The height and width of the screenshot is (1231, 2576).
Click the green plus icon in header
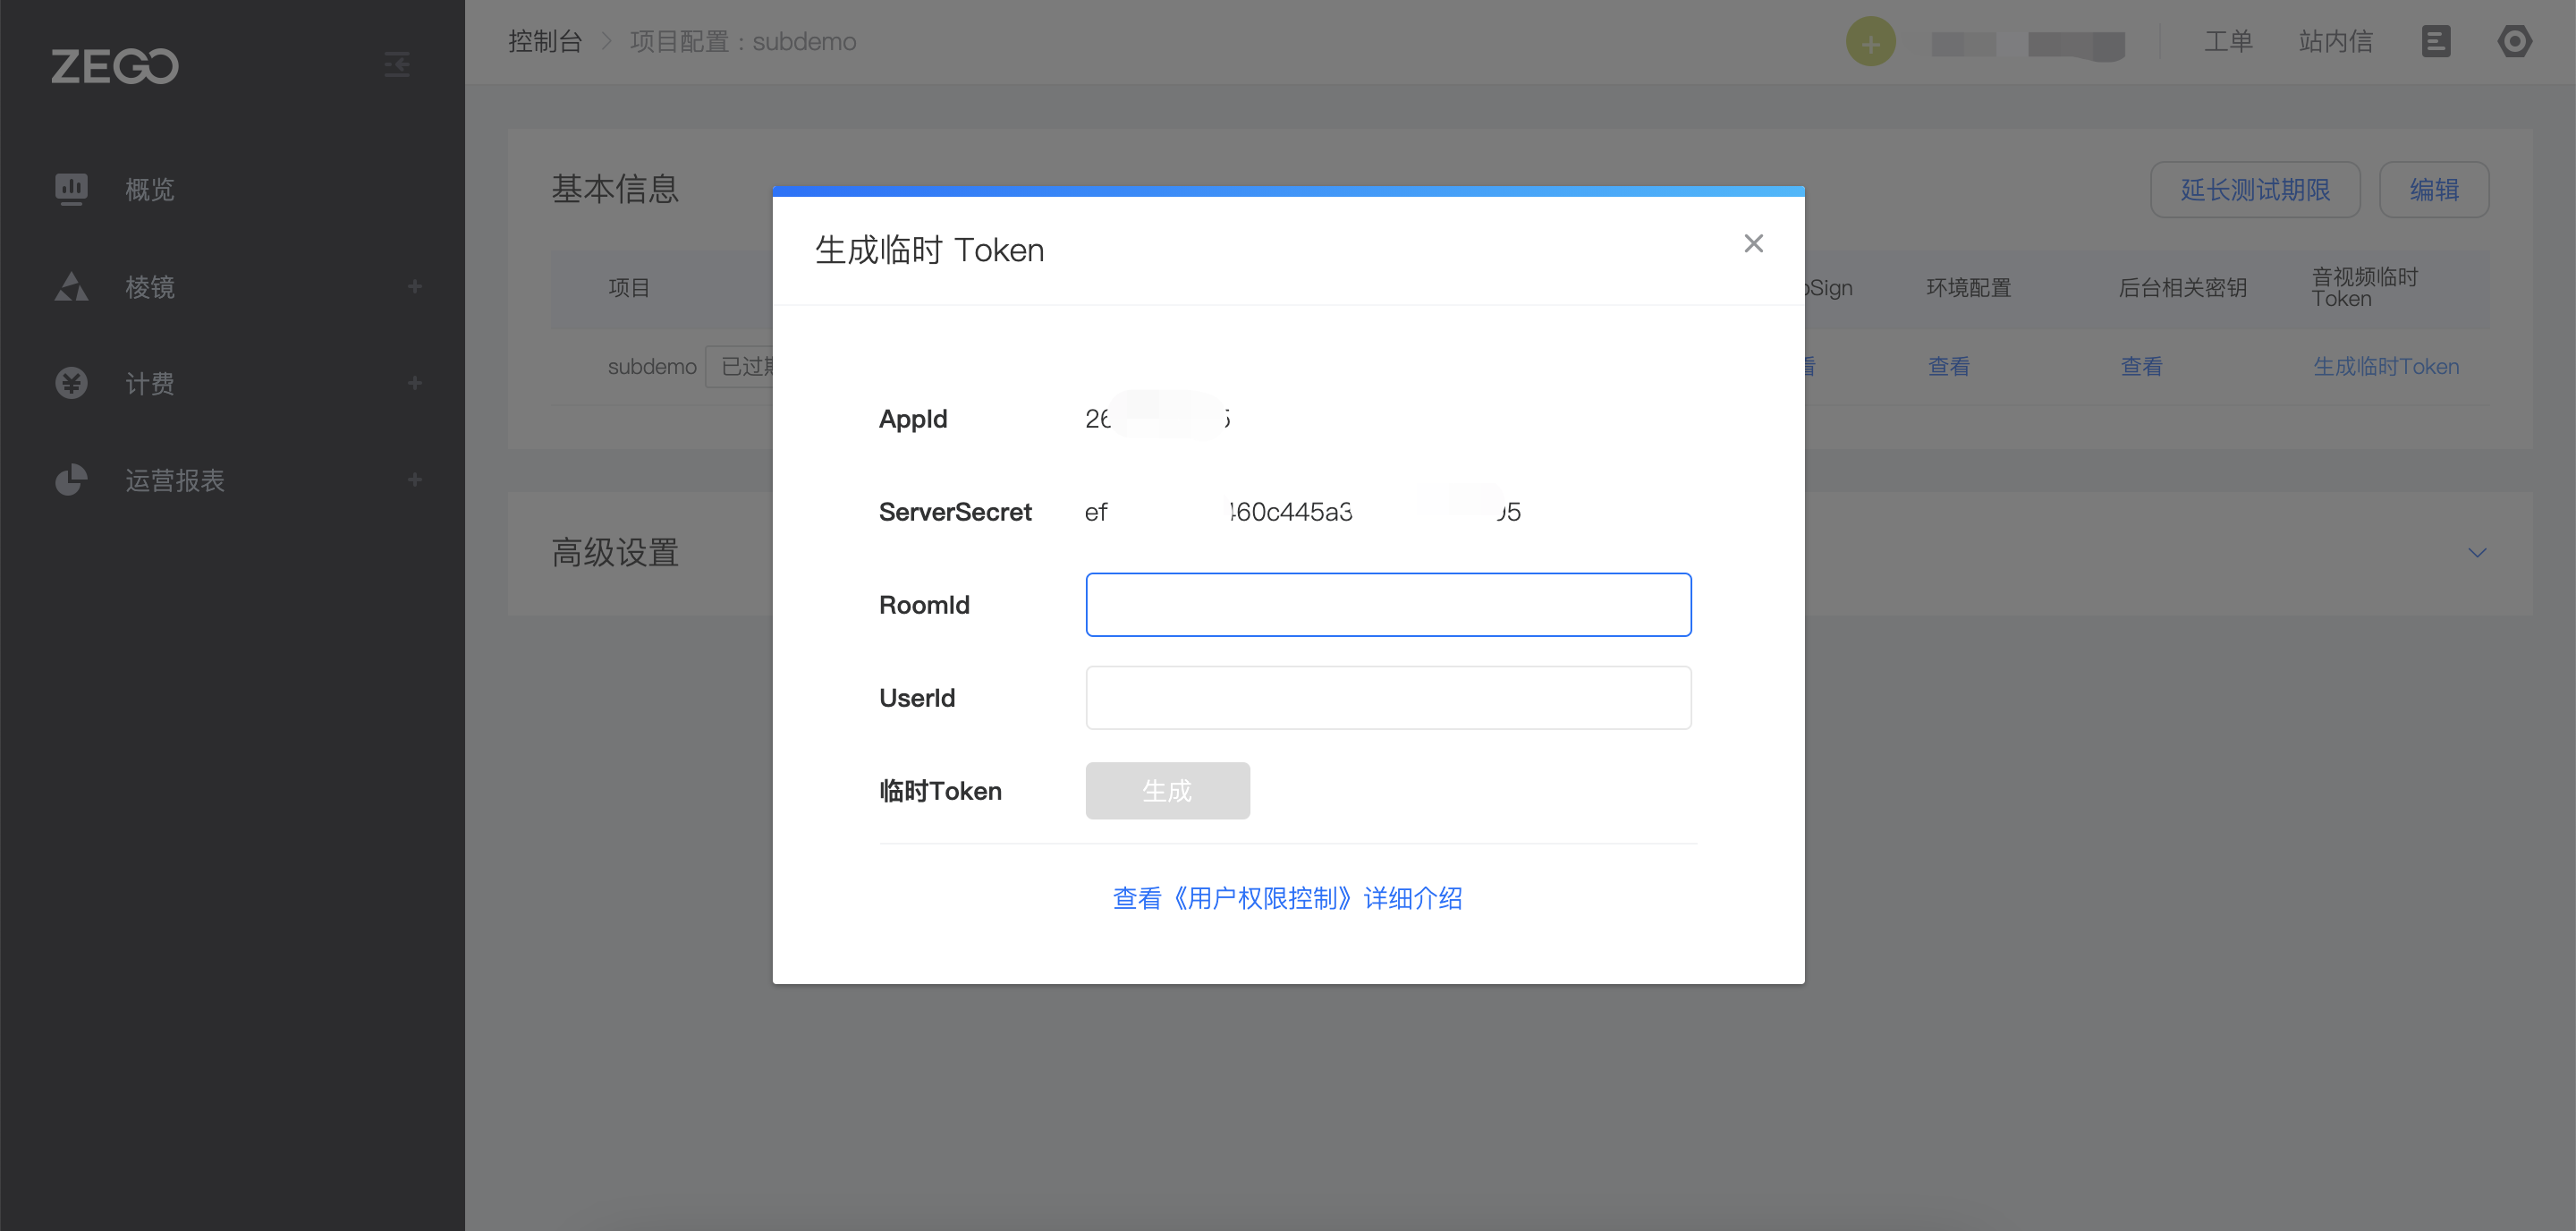pyautogui.click(x=1871, y=42)
